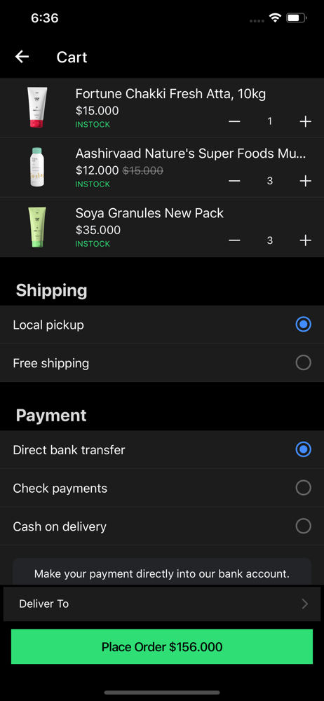The width and height of the screenshot is (324, 701).
Task: Tap the back arrow beside Cart
Action: click(22, 57)
